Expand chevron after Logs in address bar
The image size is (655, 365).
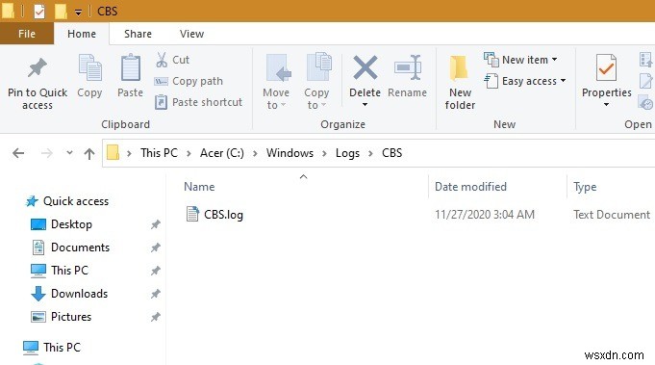click(370, 153)
